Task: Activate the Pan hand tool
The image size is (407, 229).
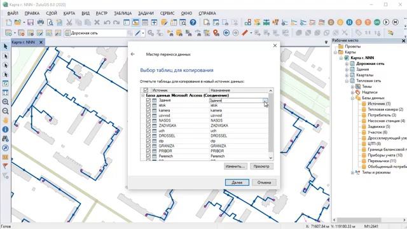Action: (5, 120)
